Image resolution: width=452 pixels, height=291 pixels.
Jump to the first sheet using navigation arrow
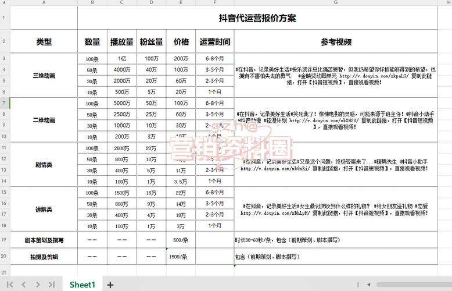tap(10, 285)
